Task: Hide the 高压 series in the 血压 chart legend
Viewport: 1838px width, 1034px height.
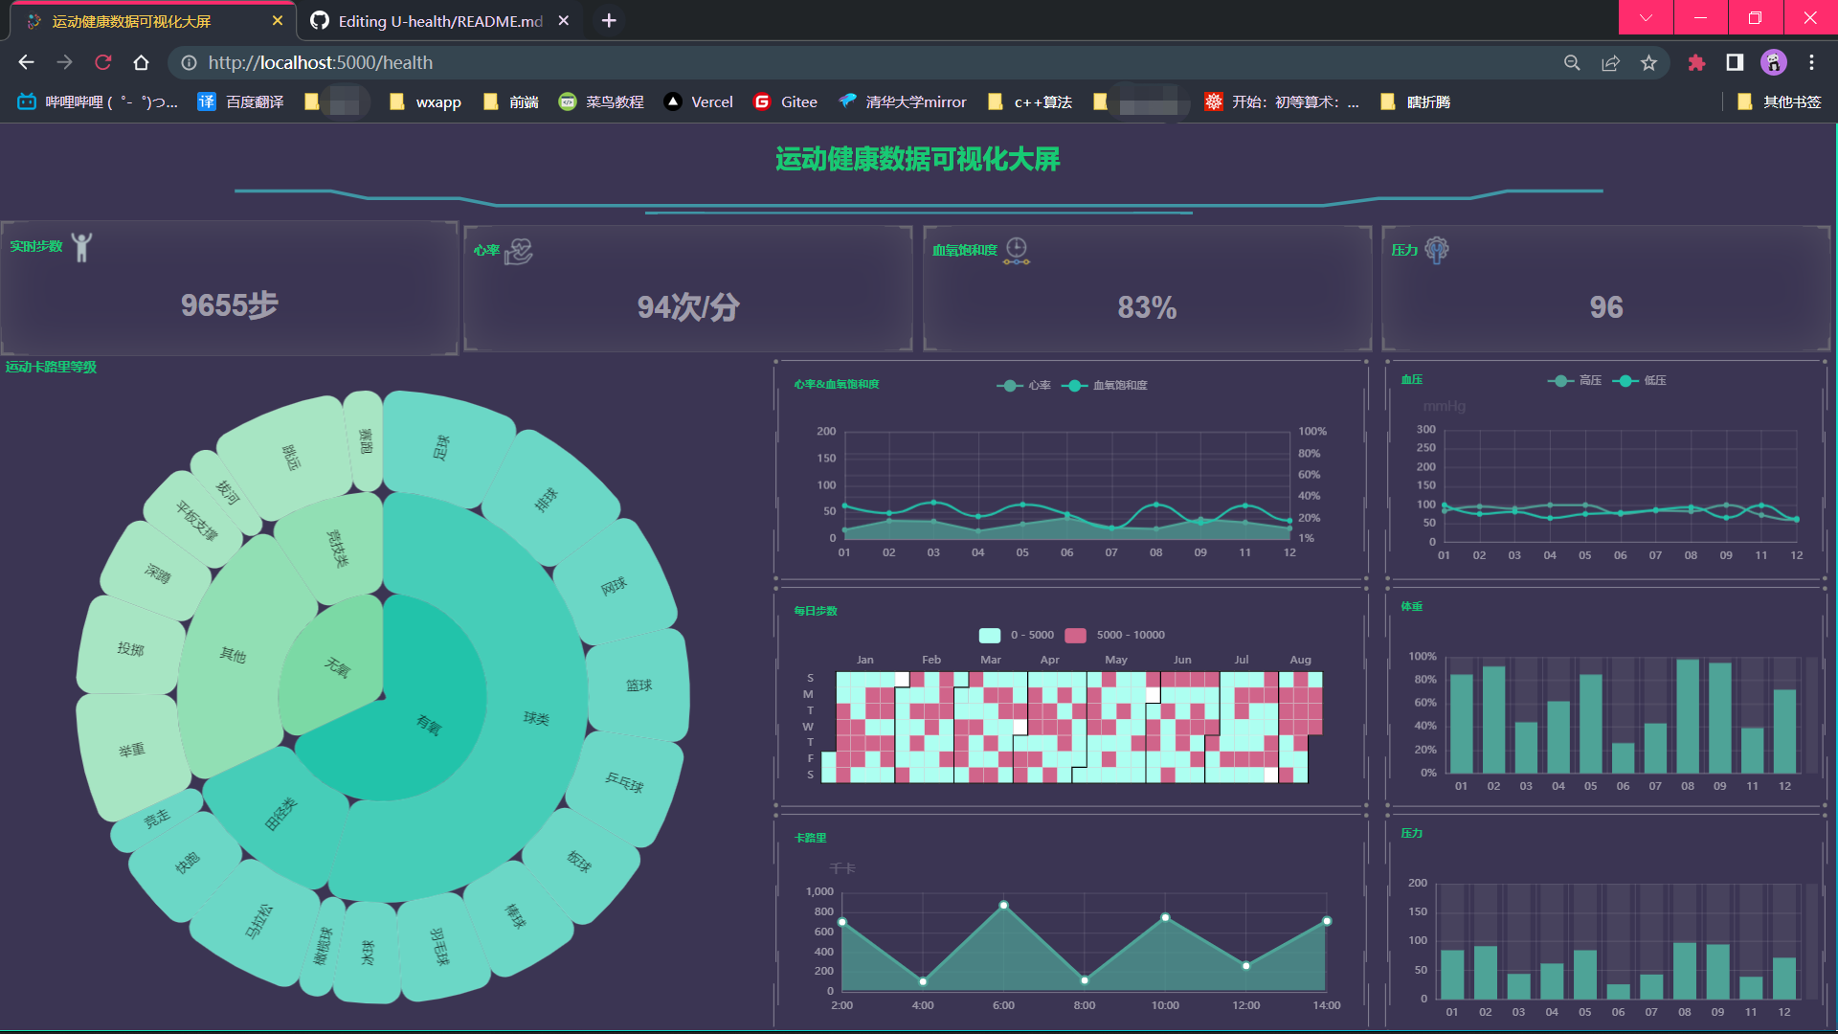Action: coord(1576,380)
